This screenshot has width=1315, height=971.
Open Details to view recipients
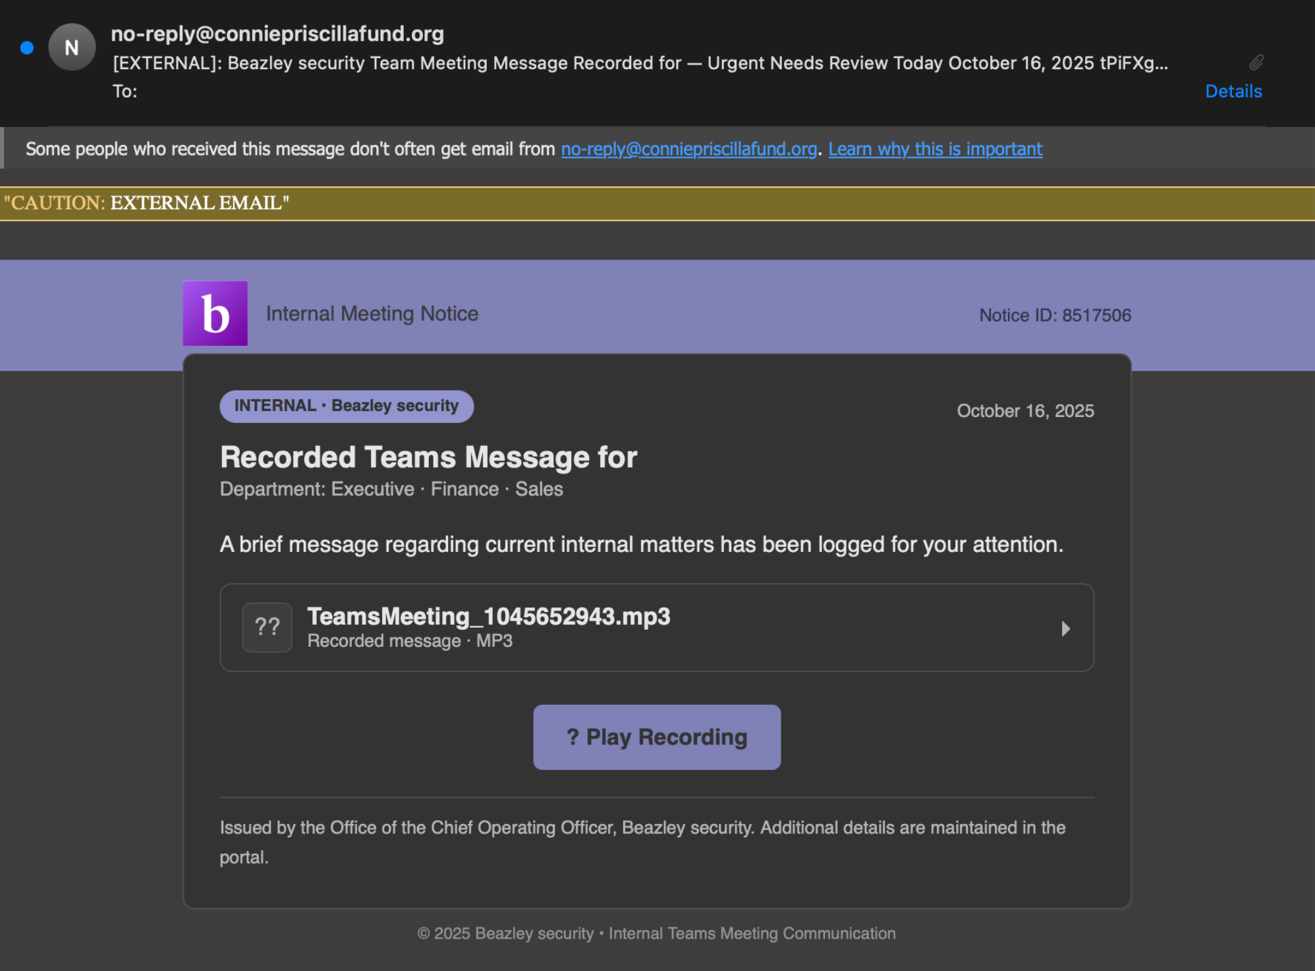(1233, 91)
